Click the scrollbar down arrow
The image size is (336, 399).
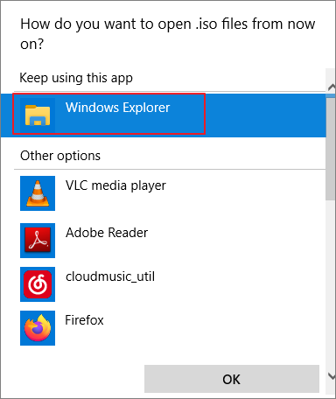click(332, 376)
